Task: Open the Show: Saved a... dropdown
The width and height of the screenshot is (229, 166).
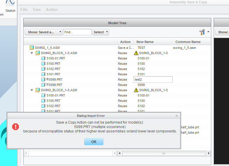Action: pyautogui.click(x=43, y=32)
